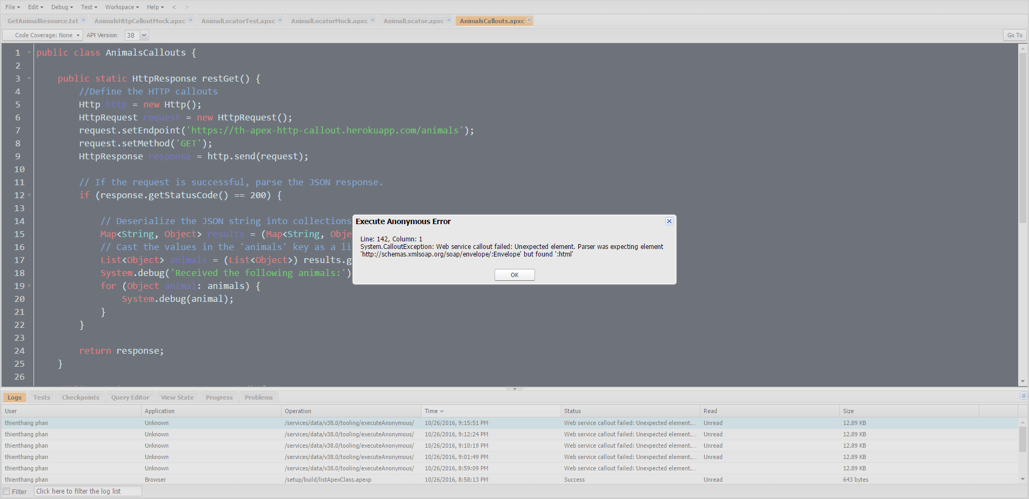Screen dimensions: 1029x499
Task: Click the navigate back arrow beside Help
Action: (x=174, y=7)
